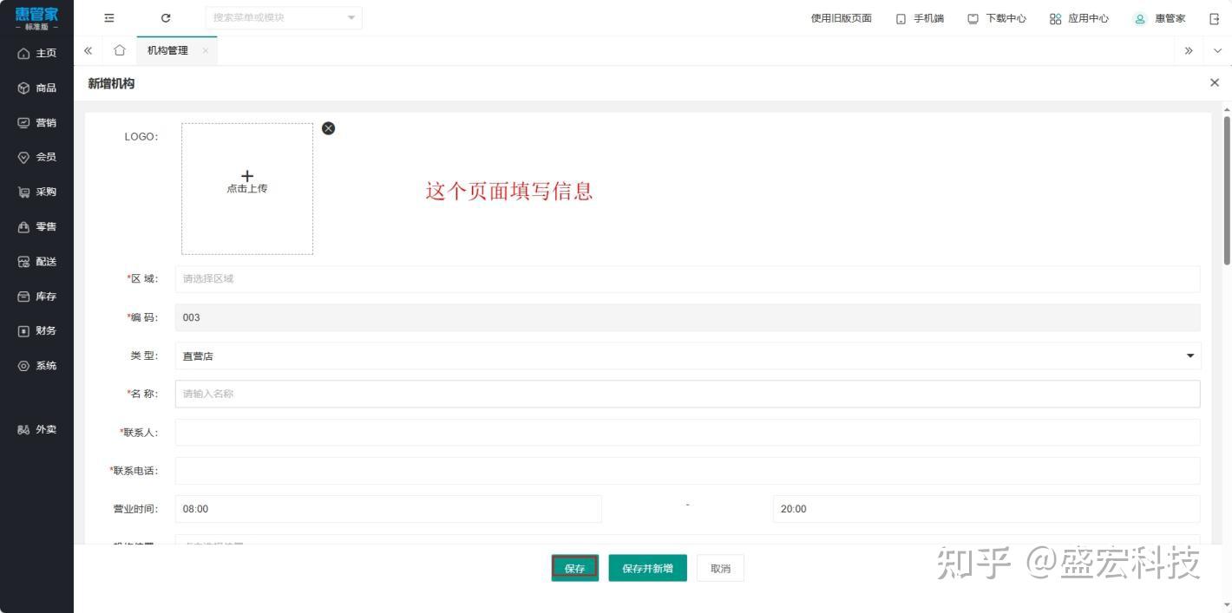Open 手机端 mobile option
The image size is (1232, 613).
920,18
